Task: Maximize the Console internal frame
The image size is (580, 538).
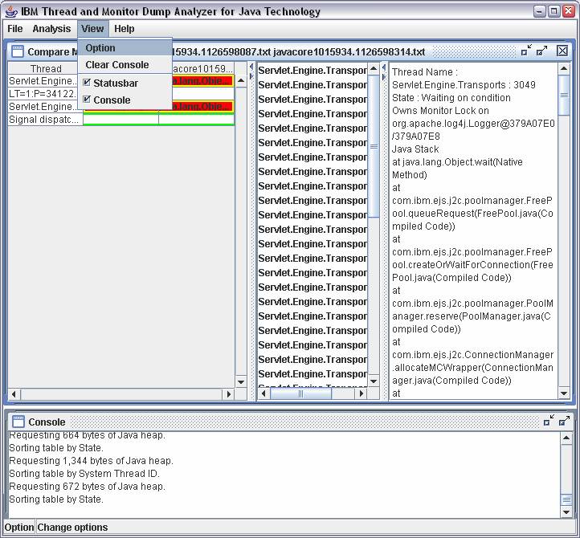Action: [x=564, y=421]
